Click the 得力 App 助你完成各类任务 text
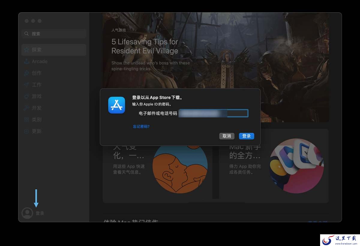This screenshot has width=360, height=246. (245, 169)
